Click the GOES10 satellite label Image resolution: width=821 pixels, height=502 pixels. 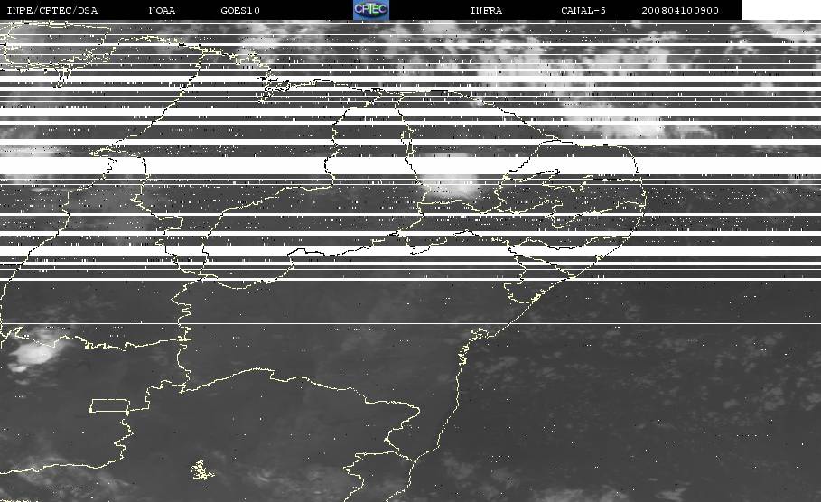(240, 10)
